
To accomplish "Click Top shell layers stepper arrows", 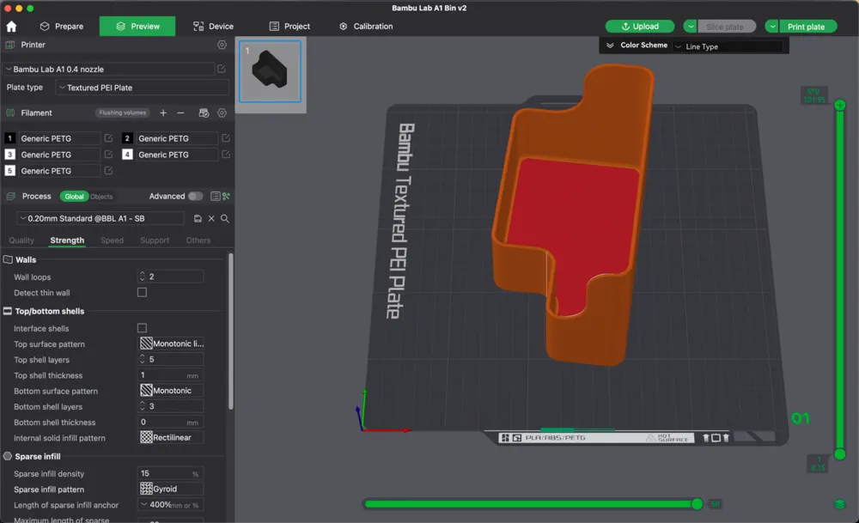I will [x=142, y=359].
